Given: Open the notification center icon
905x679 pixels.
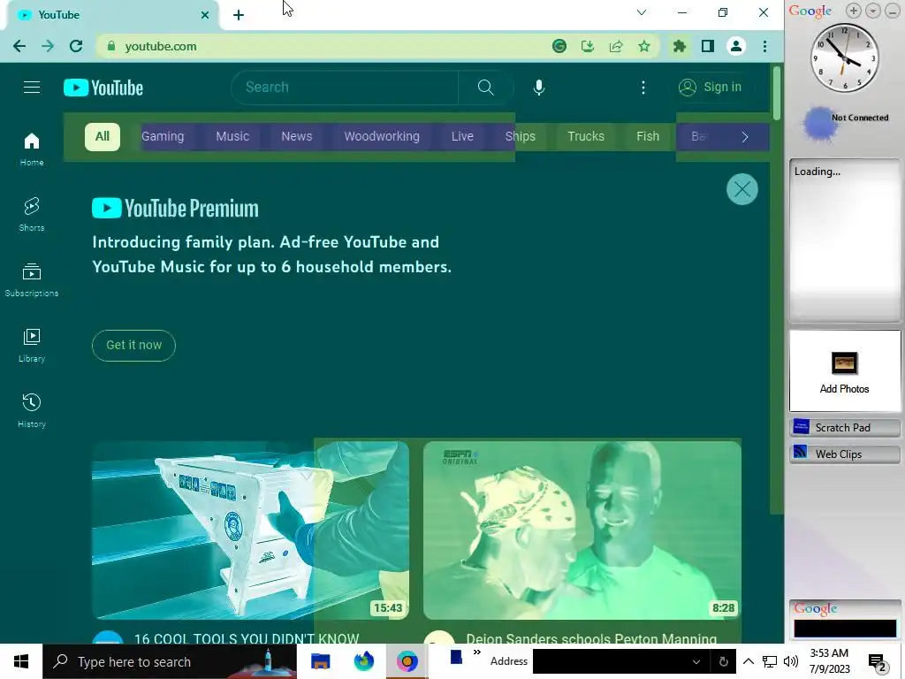Looking at the screenshot, I should (x=878, y=663).
